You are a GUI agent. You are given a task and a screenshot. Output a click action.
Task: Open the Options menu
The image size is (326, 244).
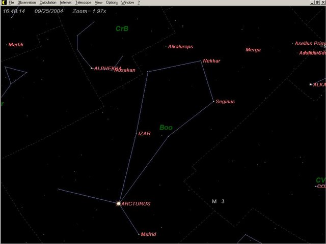(x=112, y=3)
